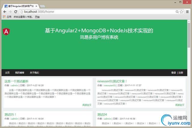
Task: Click 阅读全文 on the 这是一个测试最新 post
Action: [x=87, y=105]
